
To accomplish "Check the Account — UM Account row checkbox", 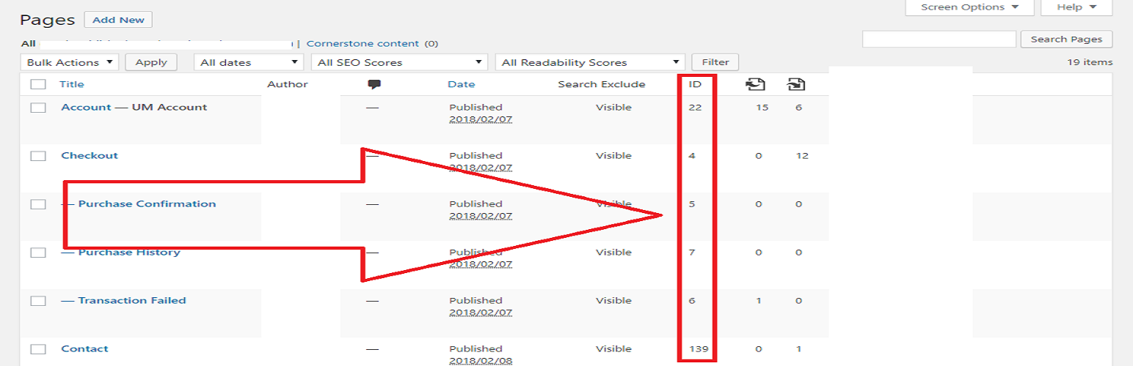I will [x=38, y=108].
